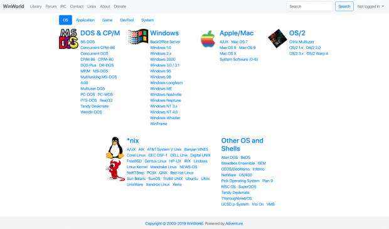The image size is (389, 229).
Task: Open the RISC OS link
Action: 228,187
